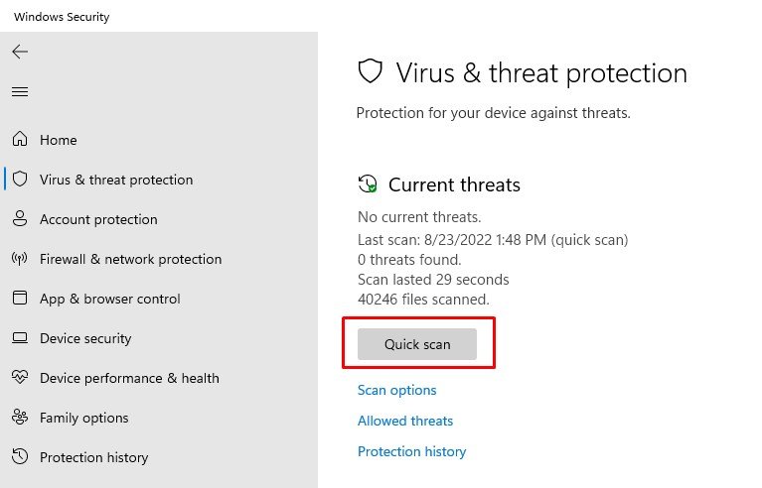This screenshot has width=762, height=488.
Task: Click the Family options people icon
Action: pyautogui.click(x=20, y=417)
